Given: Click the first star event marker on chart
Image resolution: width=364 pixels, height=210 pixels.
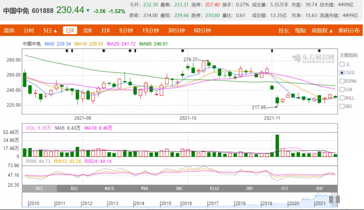Looking at the screenshot, I should [67, 51].
